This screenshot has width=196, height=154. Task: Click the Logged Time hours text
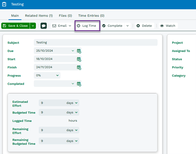[x=73, y=121]
